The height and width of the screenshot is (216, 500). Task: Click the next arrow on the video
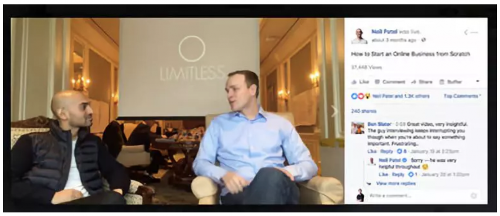pyautogui.click(x=334, y=111)
